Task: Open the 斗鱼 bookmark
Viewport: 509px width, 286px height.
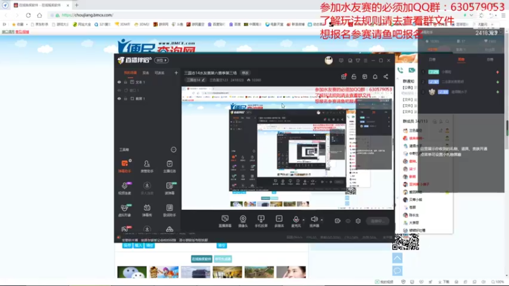Action: pos(178,24)
